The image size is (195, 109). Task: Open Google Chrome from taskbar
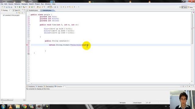tap(25, 107)
